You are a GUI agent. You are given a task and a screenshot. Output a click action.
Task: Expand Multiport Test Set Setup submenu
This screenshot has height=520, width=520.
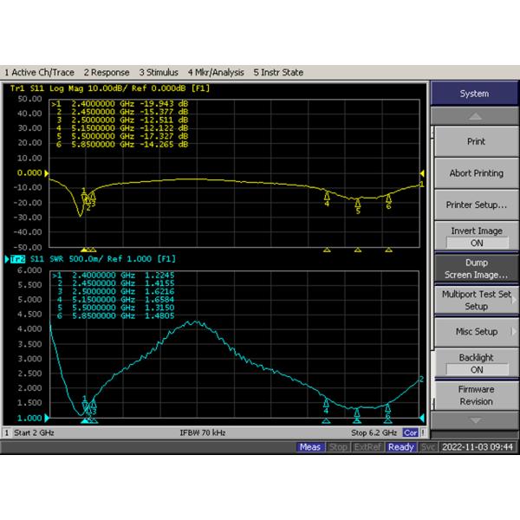click(x=476, y=300)
